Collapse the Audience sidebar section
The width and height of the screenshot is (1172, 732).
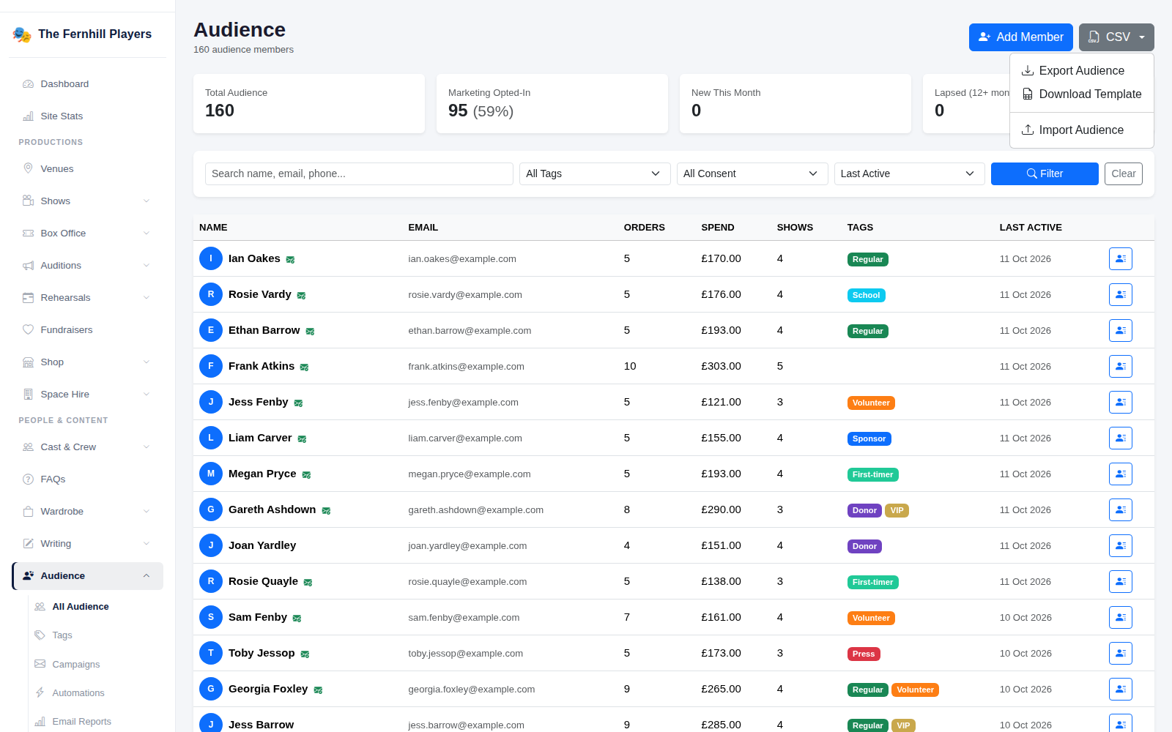[x=88, y=576]
